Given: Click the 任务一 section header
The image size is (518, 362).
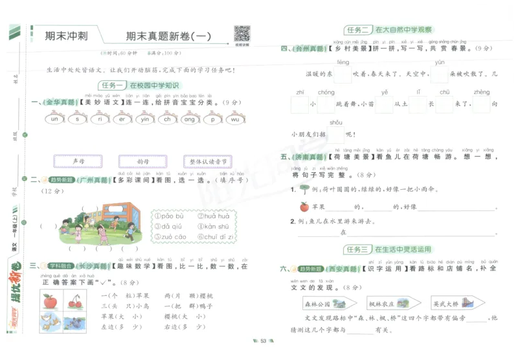Looking at the screenshot, I should (x=139, y=85).
